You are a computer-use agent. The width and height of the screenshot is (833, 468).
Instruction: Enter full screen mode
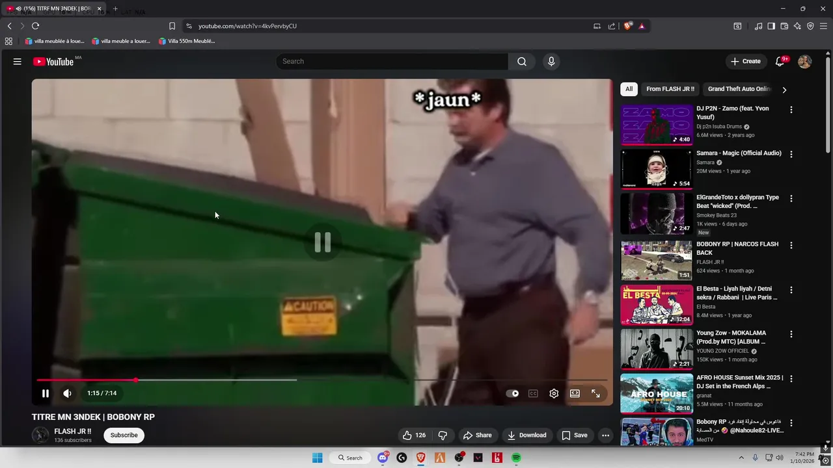pos(595,393)
